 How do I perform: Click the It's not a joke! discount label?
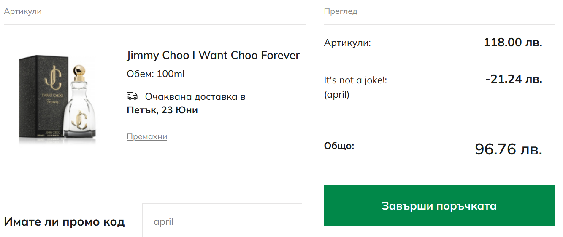pos(355,80)
